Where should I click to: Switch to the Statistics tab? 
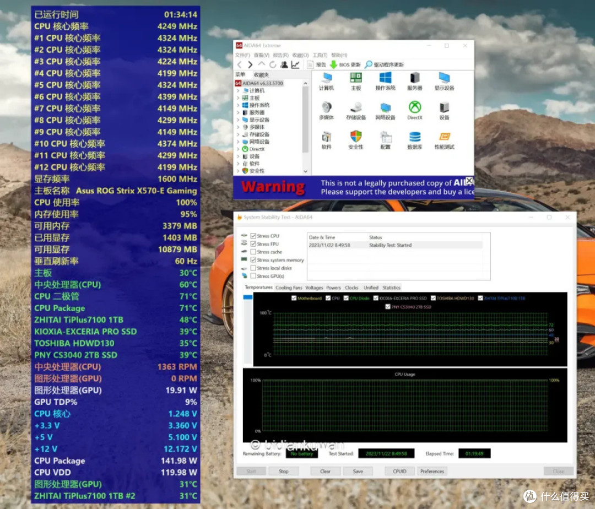tap(391, 288)
